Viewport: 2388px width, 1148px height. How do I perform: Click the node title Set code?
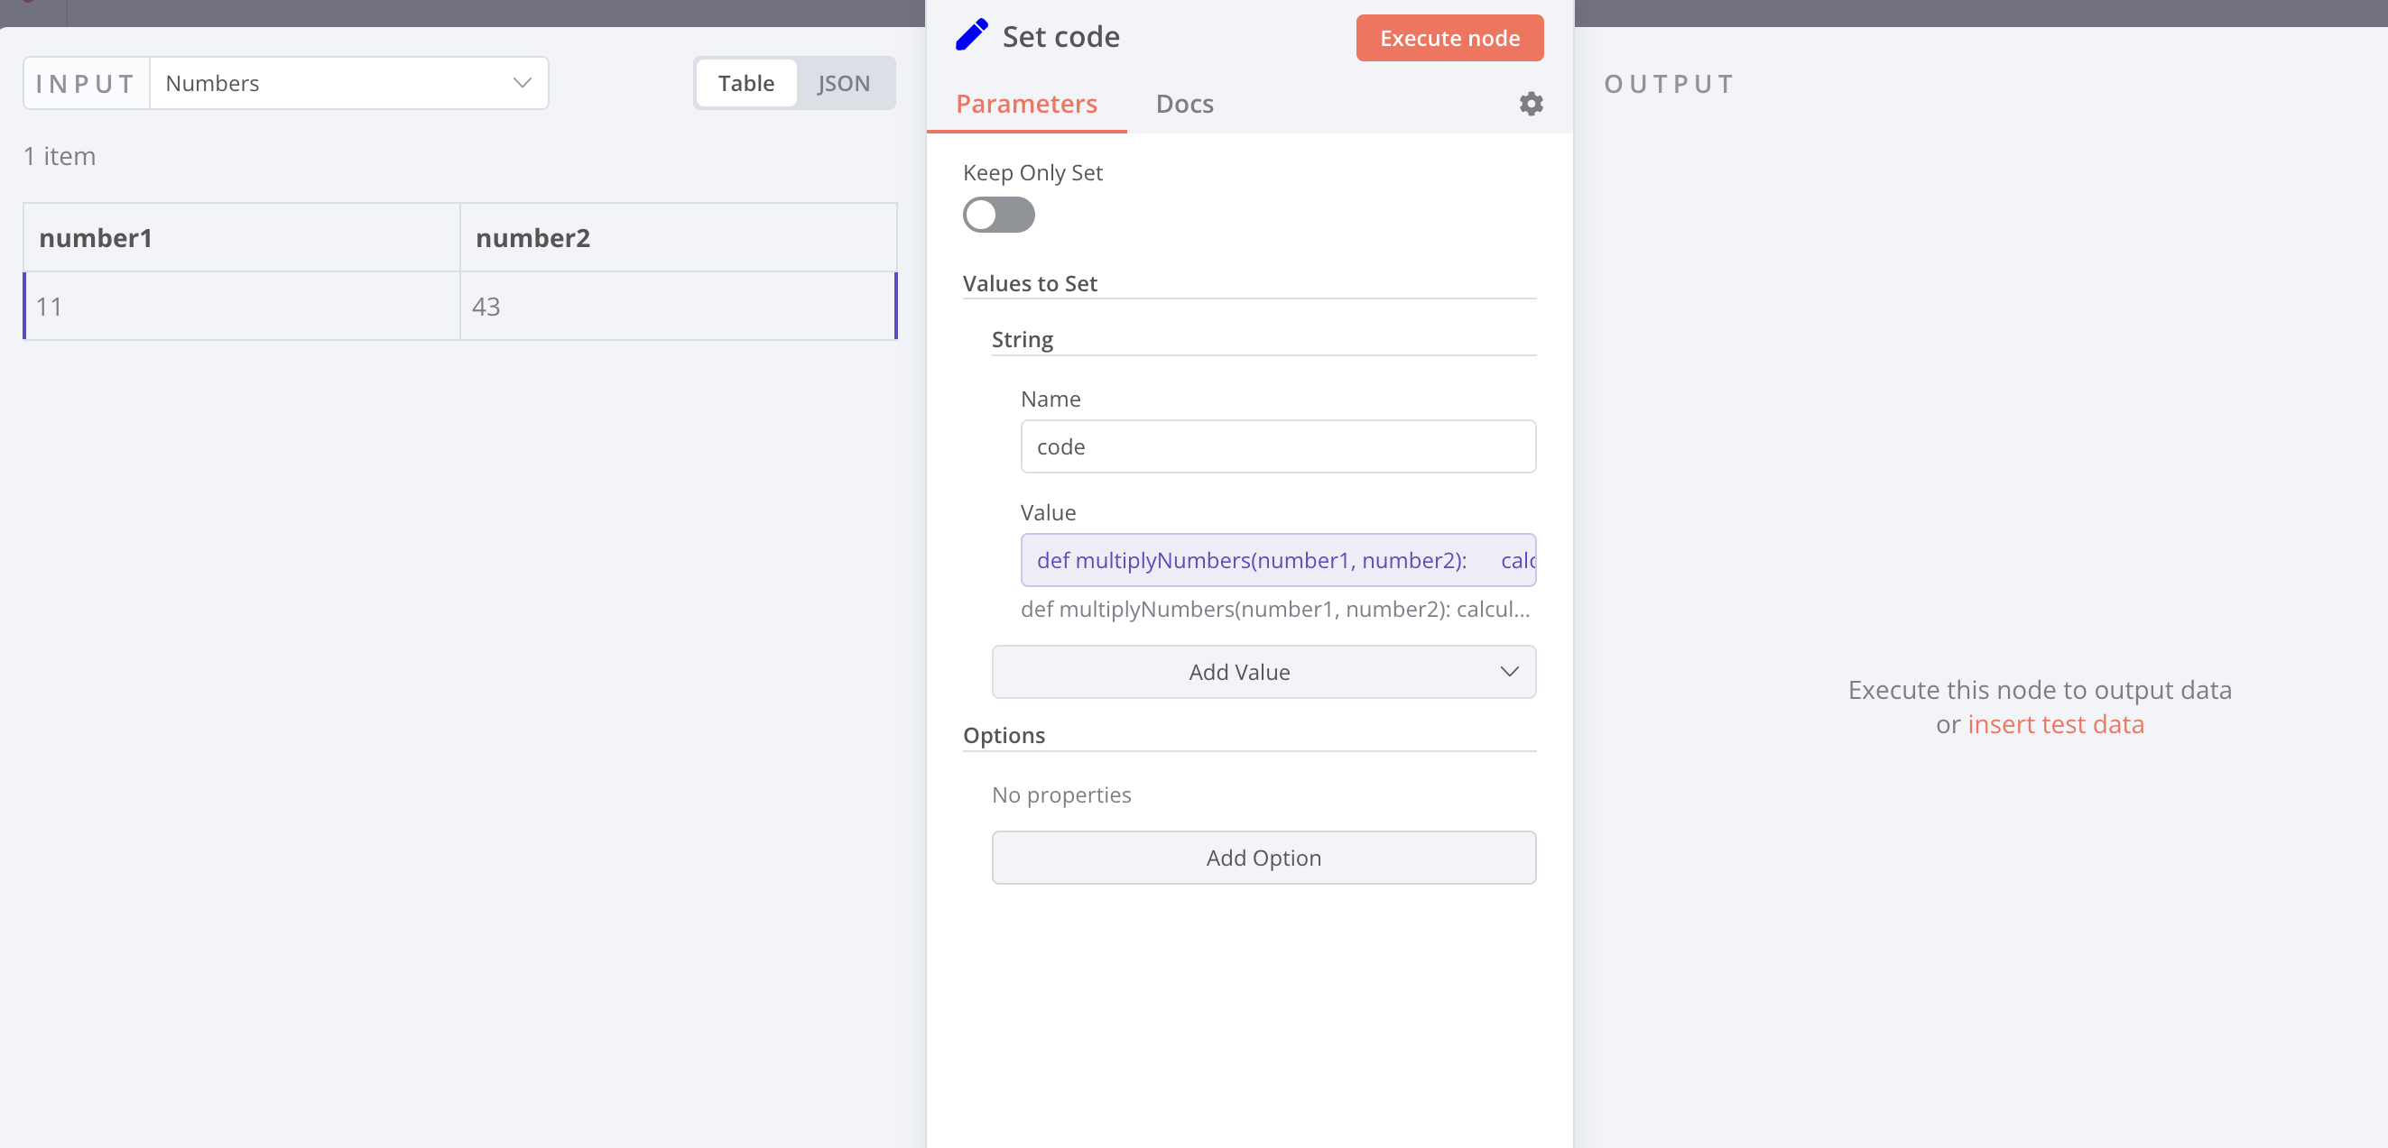[x=1060, y=37]
